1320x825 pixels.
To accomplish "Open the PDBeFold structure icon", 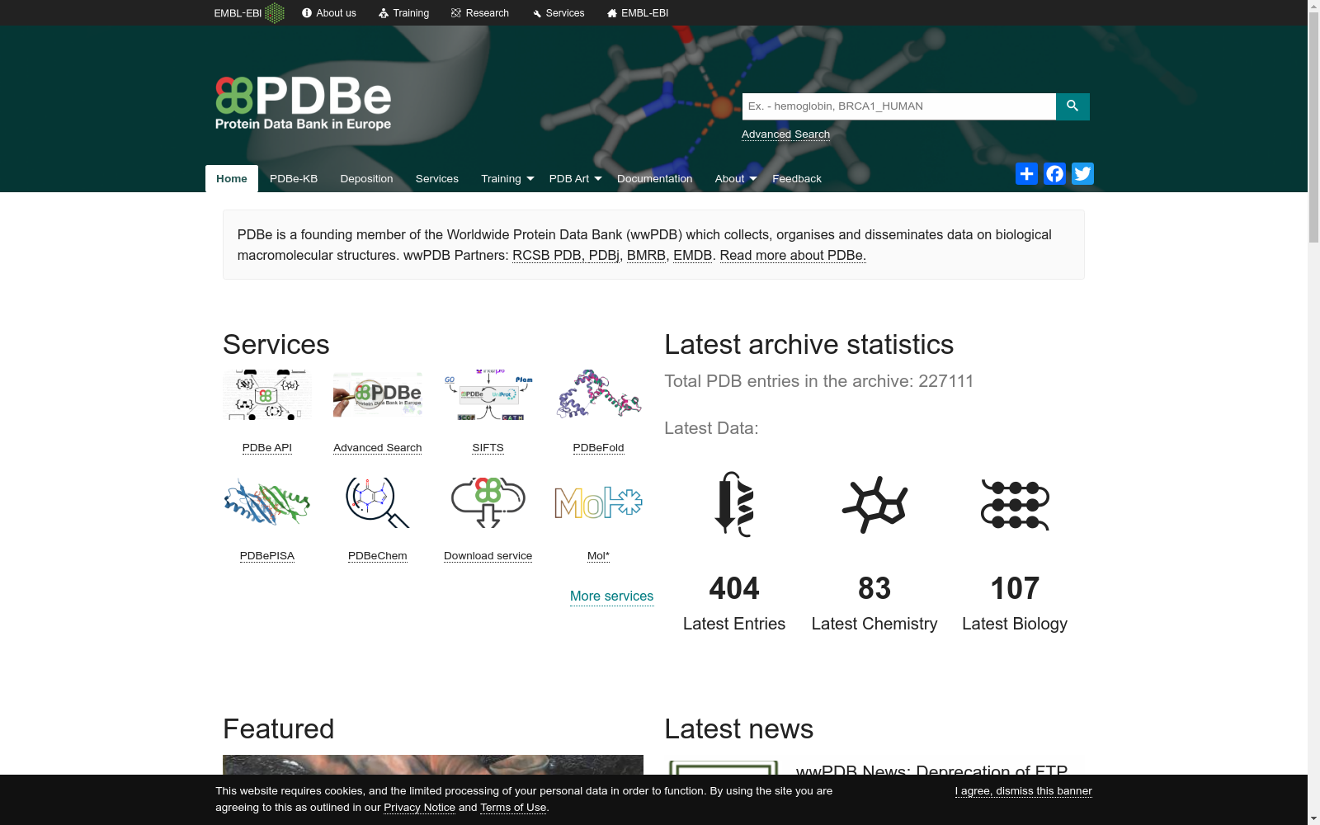I will pyautogui.click(x=599, y=395).
